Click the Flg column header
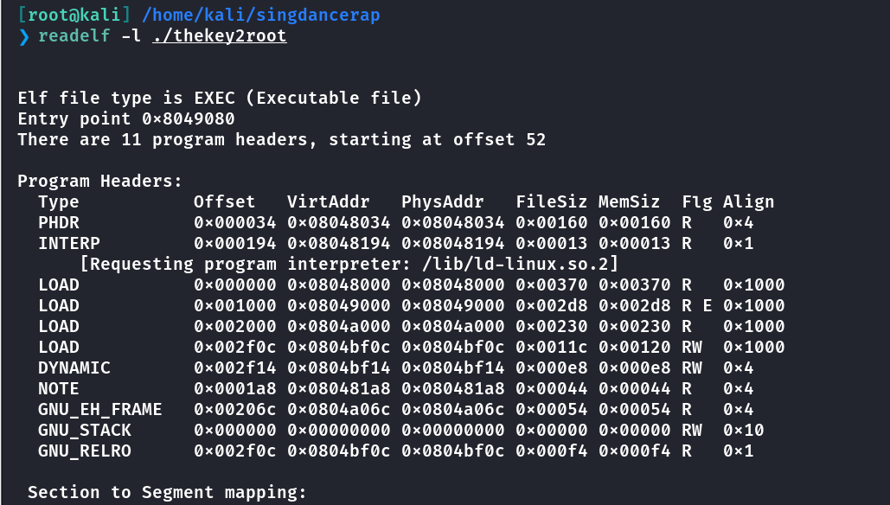This screenshot has height=505, width=890. [x=696, y=202]
